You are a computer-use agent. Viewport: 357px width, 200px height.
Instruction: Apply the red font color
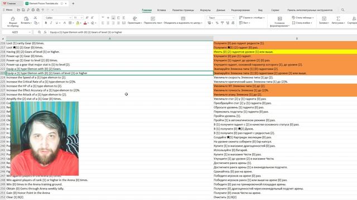85,23
